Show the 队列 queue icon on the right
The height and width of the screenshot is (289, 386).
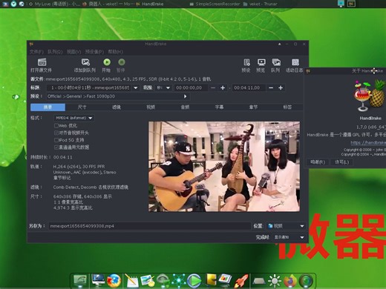[276, 62]
